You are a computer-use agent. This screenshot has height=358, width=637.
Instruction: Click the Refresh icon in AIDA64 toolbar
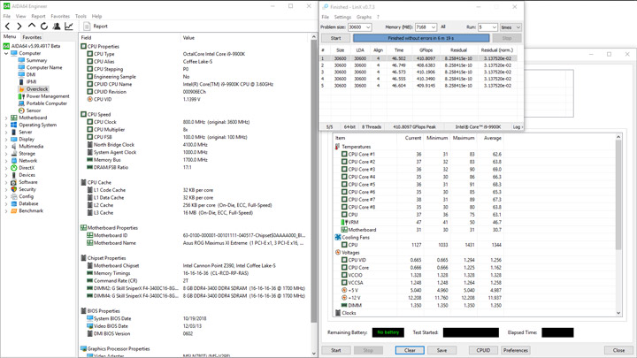click(44, 27)
